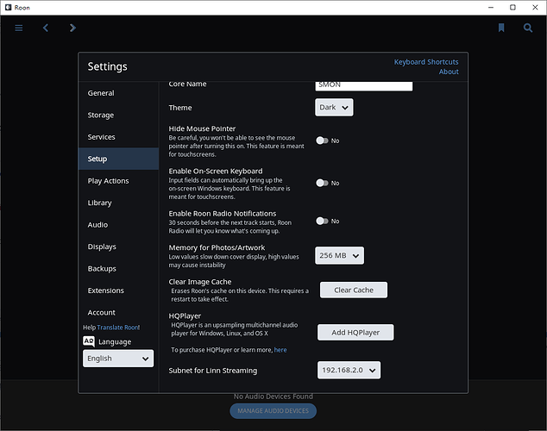Open the Keyboard Shortcuts link
Screen dimensions: 547x431
click(x=426, y=62)
